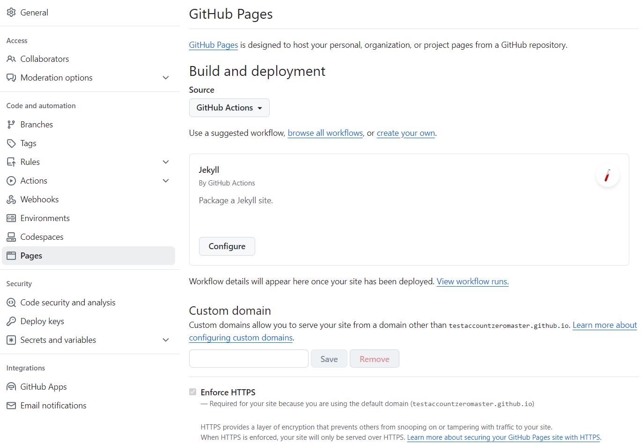Image resolution: width=641 pixels, height=444 pixels.
Task: Click the Save custom domain button
Action: coord(329,359)
